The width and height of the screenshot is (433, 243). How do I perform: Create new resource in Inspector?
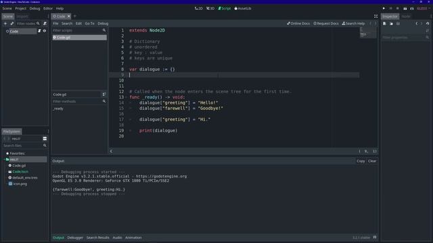384,24
